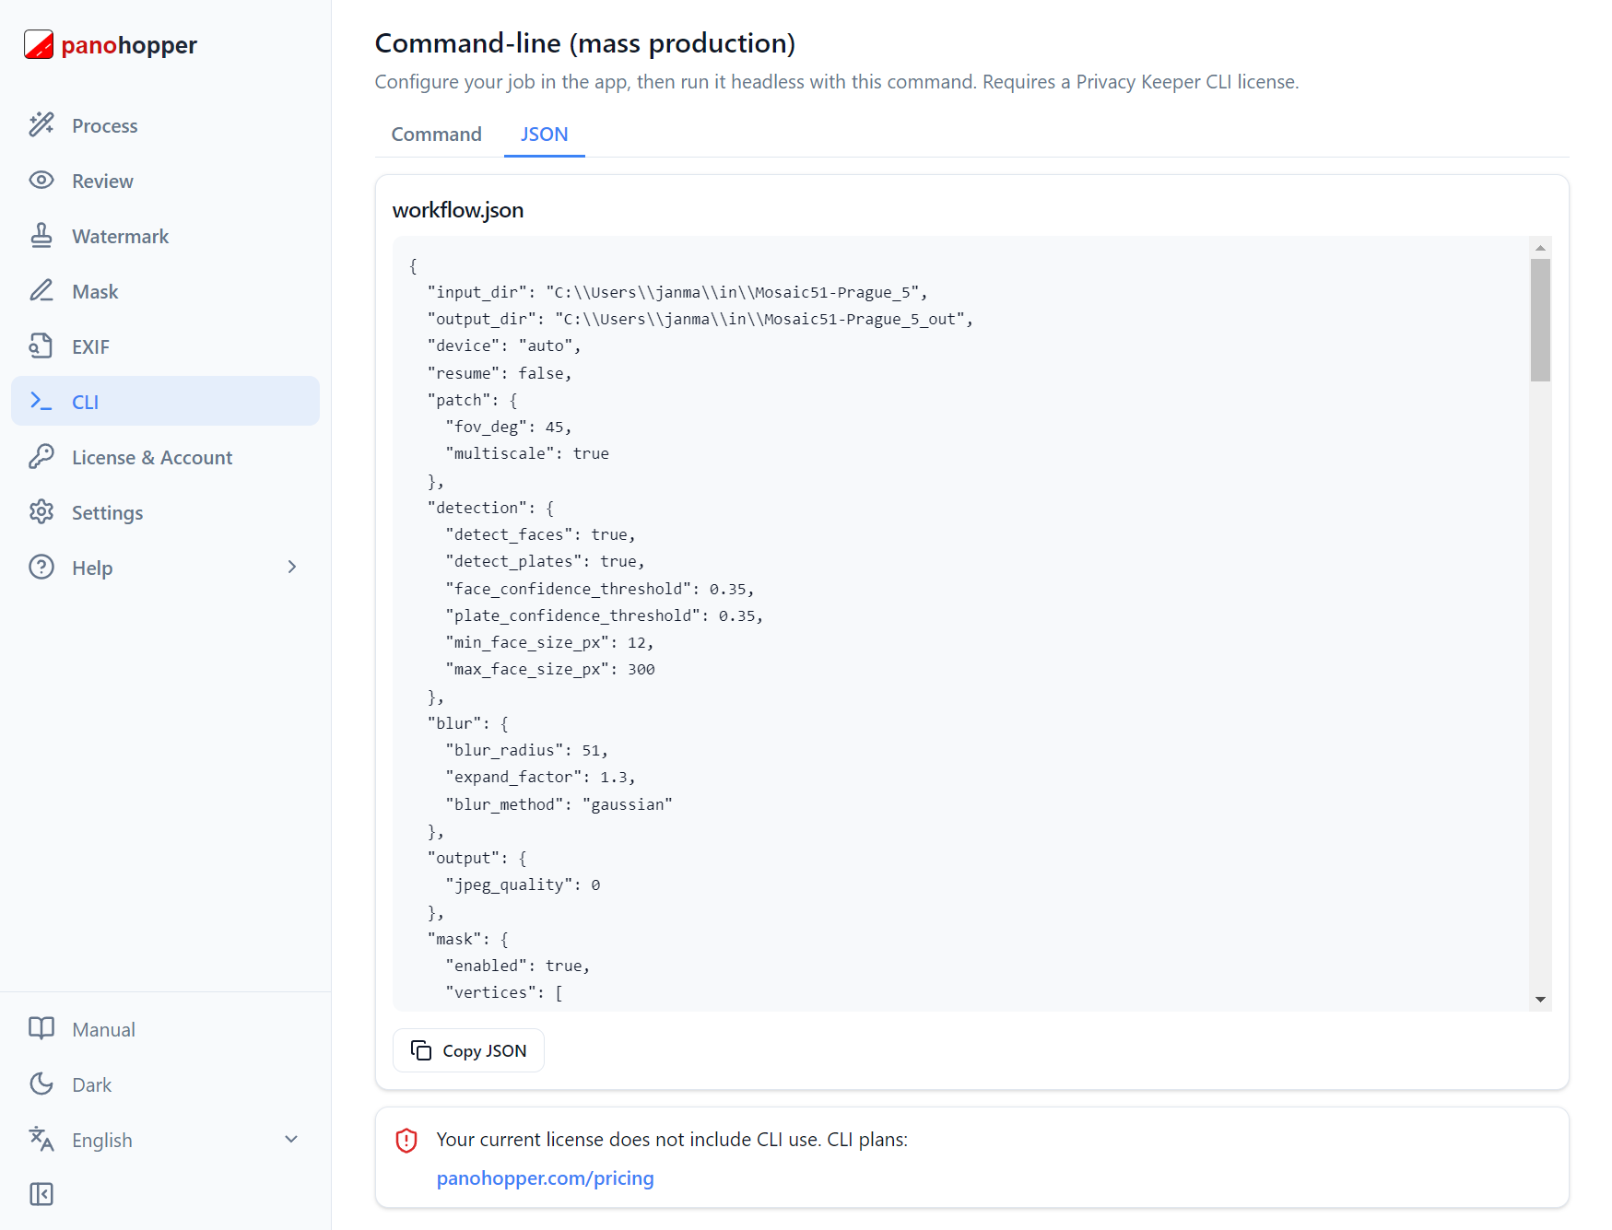This screenshot has width=1612, height=1230.
Task: Click the workflow.json heading
Action: click(x=458, y=210)
